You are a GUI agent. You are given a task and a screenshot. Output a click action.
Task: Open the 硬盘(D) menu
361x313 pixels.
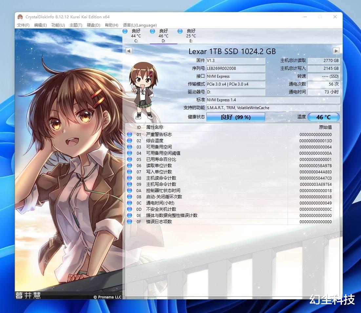(93, 25)
